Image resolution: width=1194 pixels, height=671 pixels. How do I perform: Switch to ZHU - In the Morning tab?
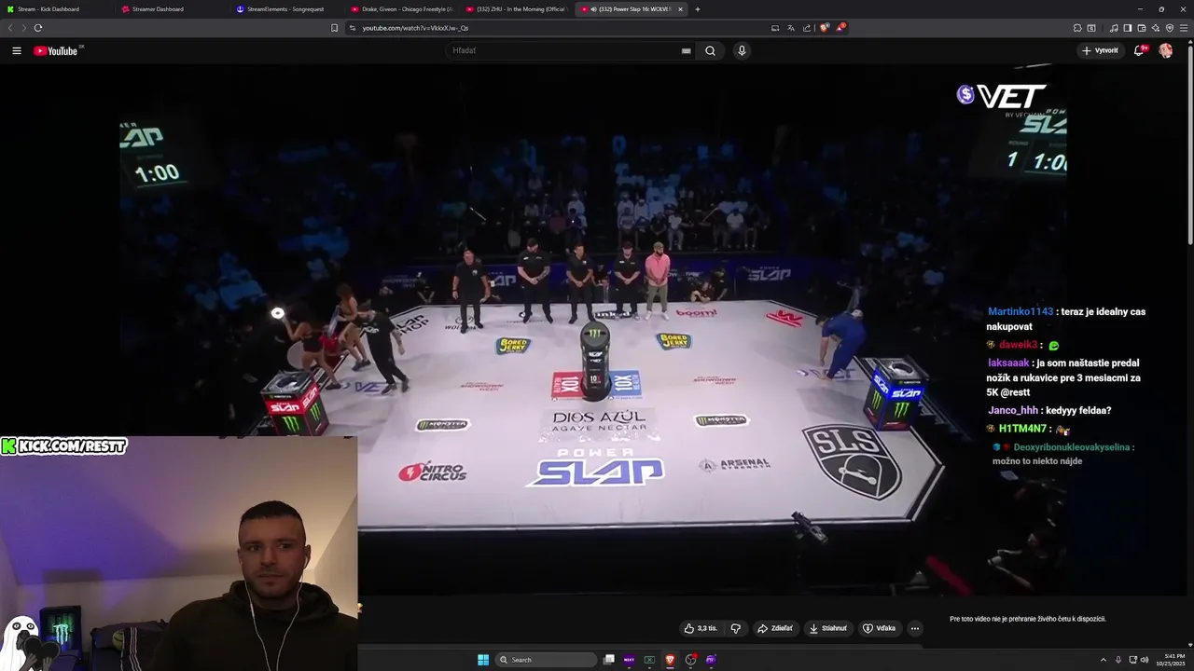(x=516, y=9)
